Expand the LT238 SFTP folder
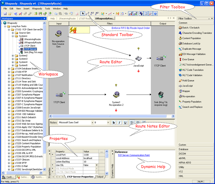 pyautogui.click(x=9, y=163)
